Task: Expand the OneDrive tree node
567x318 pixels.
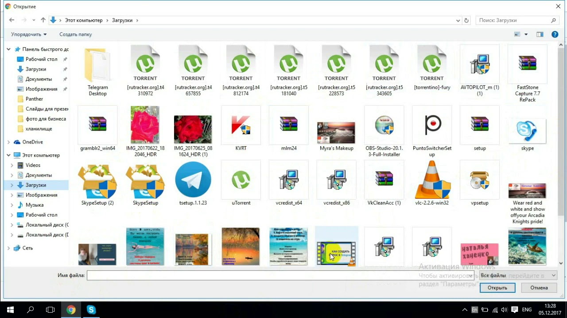Action: (x=8, y=142)
